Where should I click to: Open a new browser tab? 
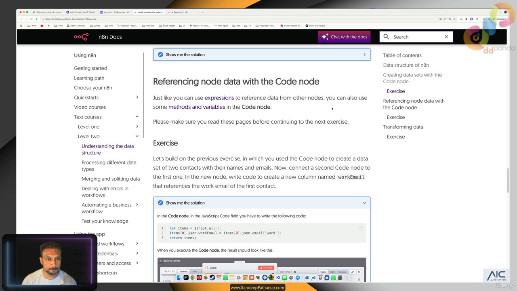[203, 12]
